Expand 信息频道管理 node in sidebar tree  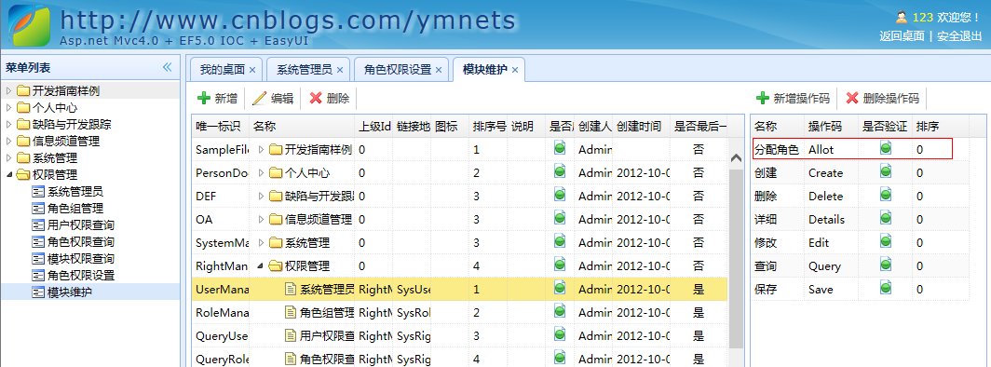pyautogui.click(x=9, y=141)
